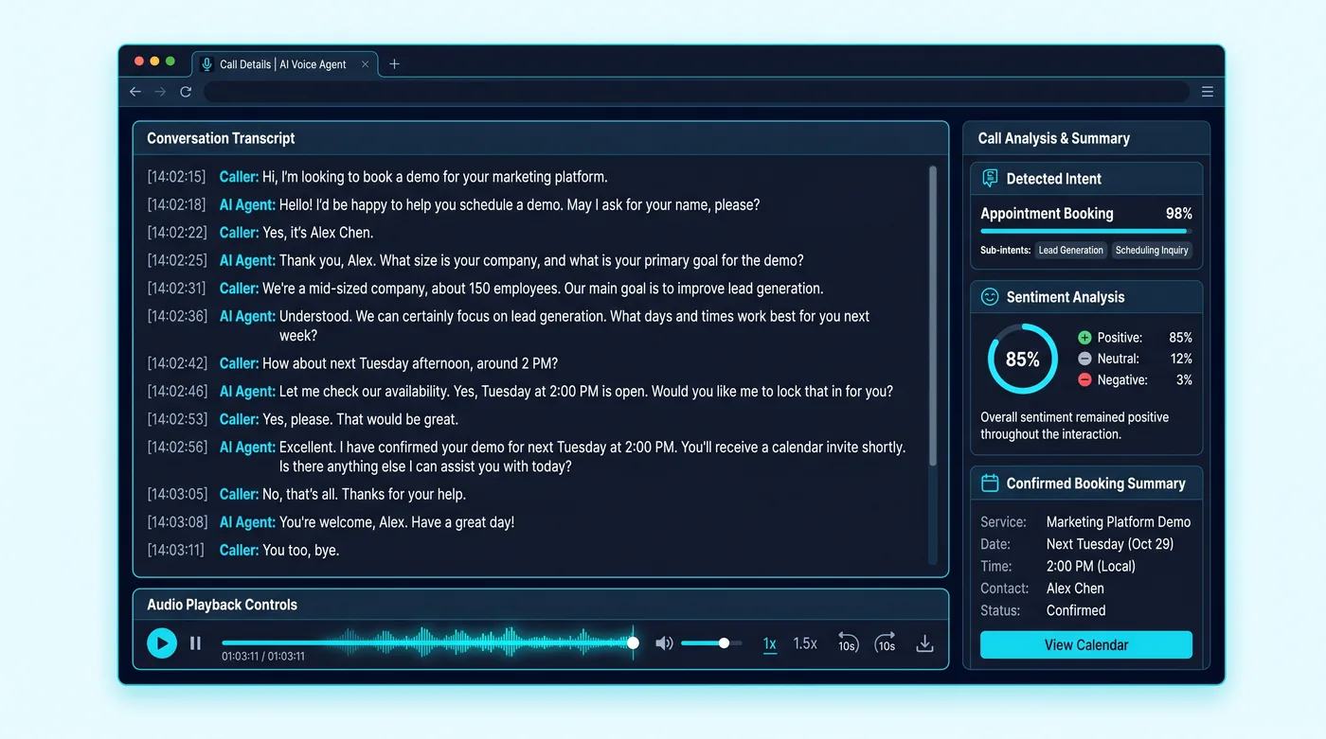Click the [14:02:53] transcript timestamp
Viewport: 1326px width, 739px height.
pos(176,419)
